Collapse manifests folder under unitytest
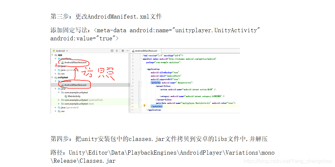 [x=56, y=81]
